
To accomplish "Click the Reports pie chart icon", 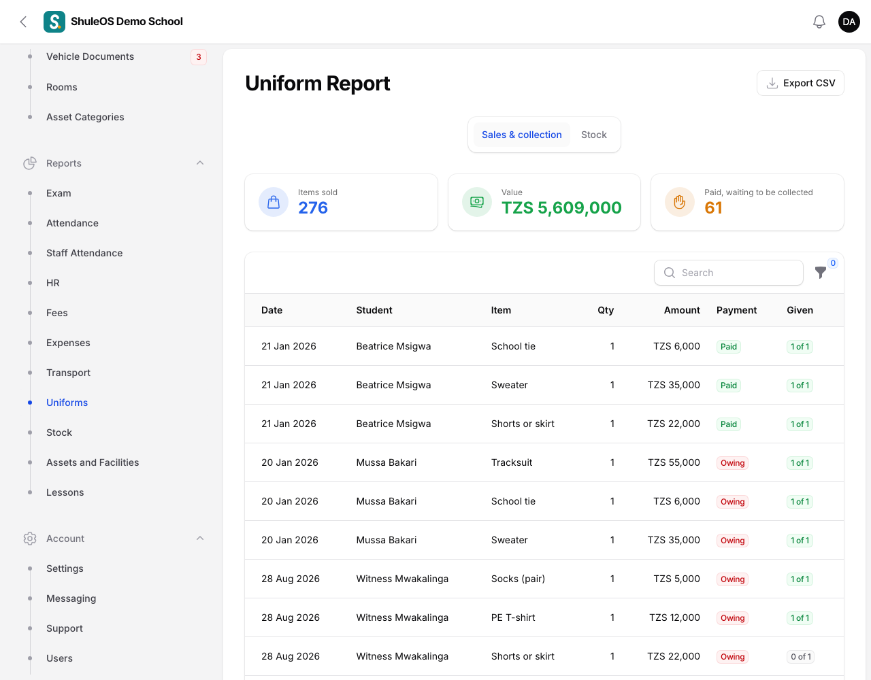I will point(30,163).
